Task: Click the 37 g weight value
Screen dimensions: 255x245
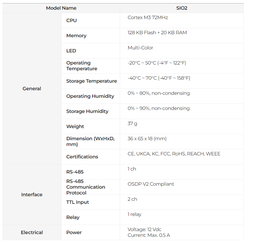Action: pyautogui.click(x=132, y=124)
